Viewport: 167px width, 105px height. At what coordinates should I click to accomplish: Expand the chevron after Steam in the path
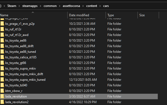click(x=19, y=6)
